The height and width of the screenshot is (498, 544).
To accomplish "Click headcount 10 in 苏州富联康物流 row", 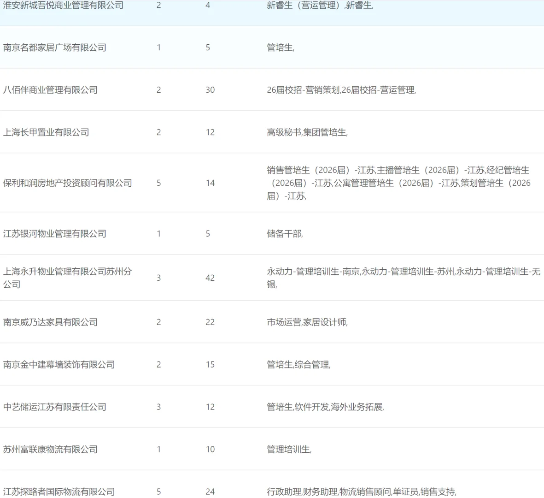I will pos(210,450).
